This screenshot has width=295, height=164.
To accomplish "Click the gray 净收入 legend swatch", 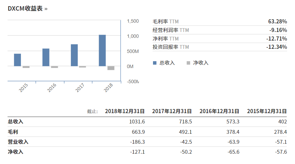I will (x=188, y=63).
